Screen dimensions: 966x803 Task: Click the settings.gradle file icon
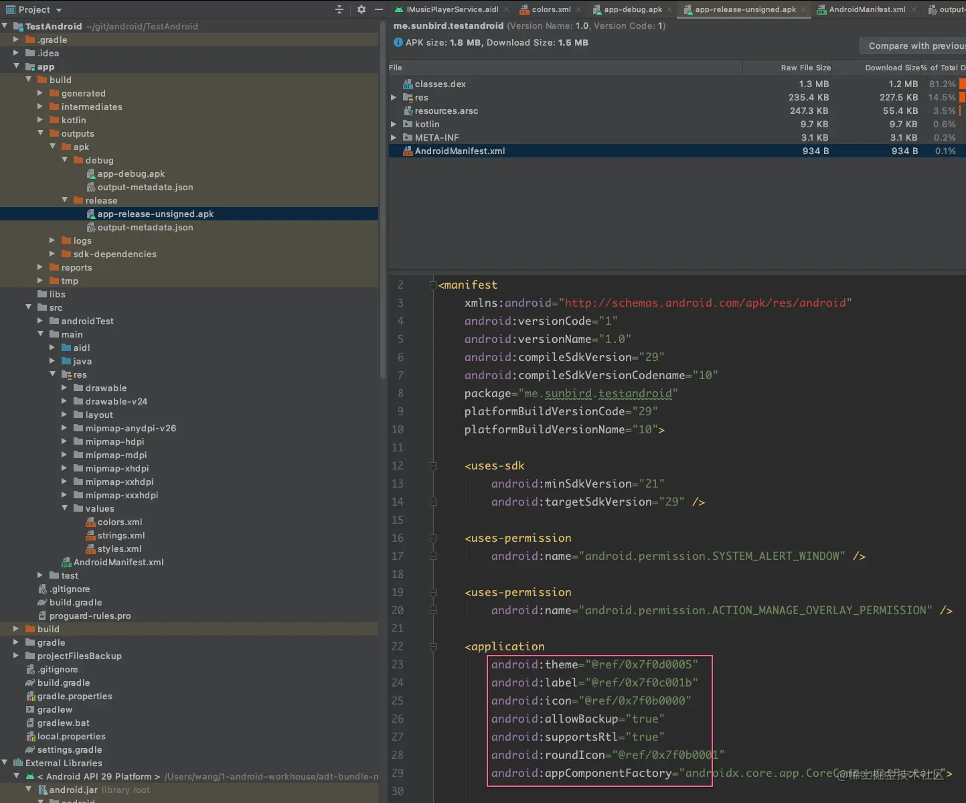30,749
